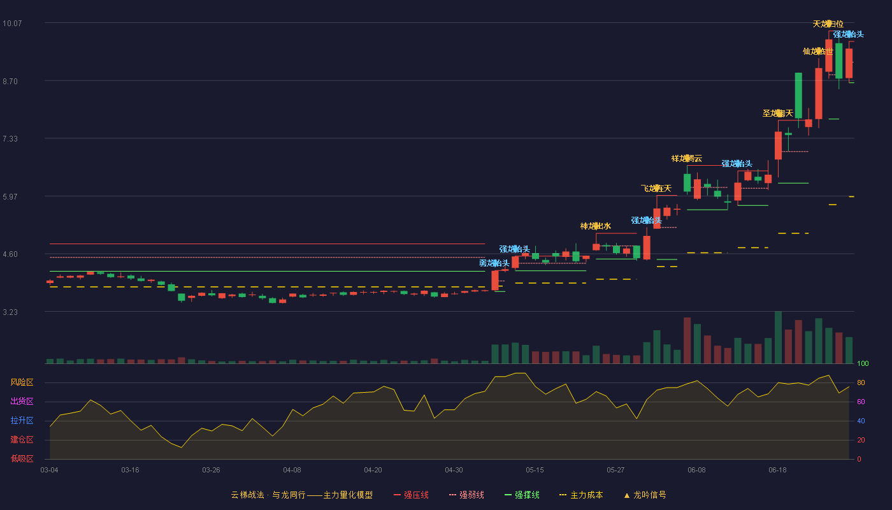Click the 10.07 price axis label

(12, 23)
